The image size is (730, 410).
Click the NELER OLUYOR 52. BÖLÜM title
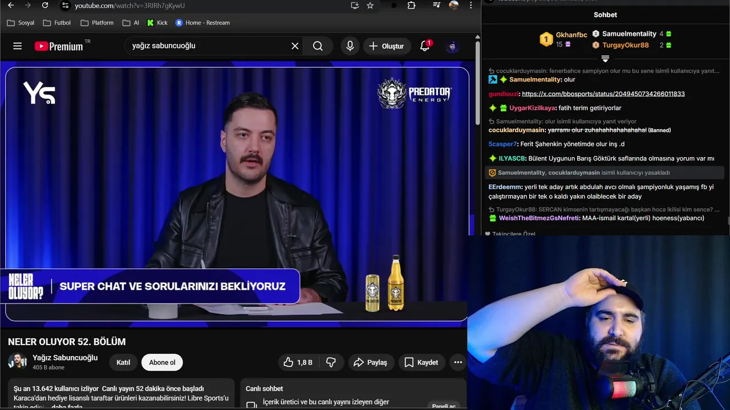point(67,342)
